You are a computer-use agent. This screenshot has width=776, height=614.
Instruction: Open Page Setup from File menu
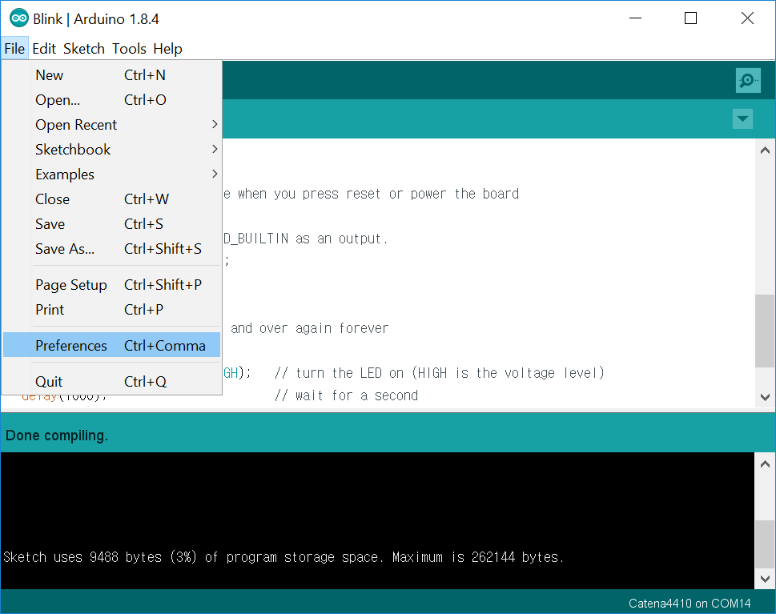click(111, 284)
